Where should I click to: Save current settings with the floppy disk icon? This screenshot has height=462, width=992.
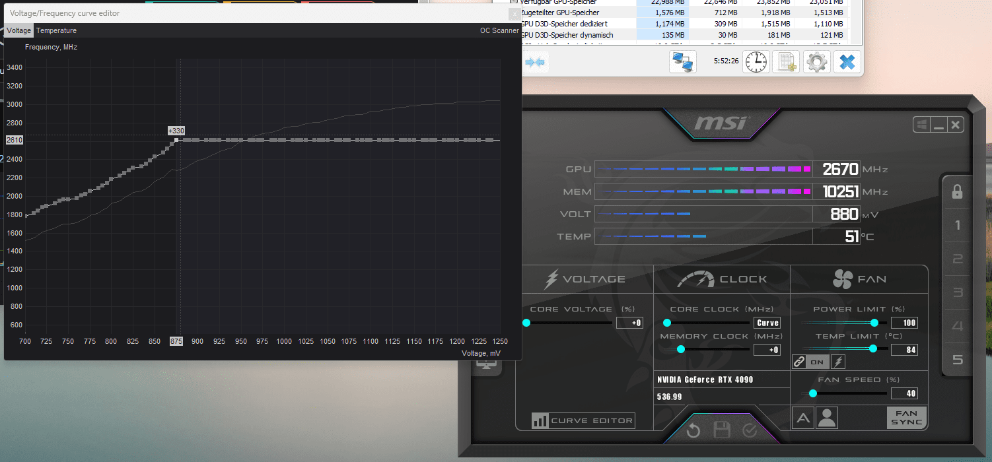point(721,431)
